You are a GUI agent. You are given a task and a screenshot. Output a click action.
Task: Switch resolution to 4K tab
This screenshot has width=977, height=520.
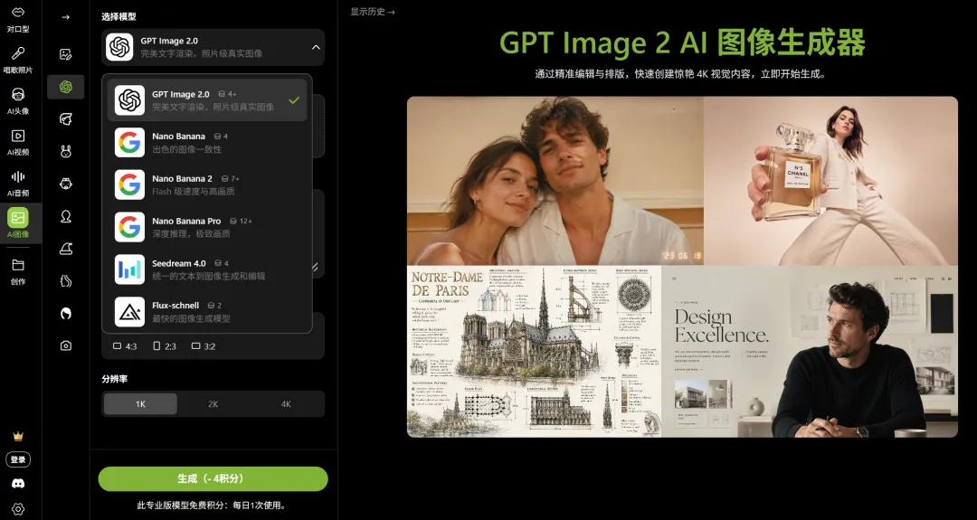point(286,404)
